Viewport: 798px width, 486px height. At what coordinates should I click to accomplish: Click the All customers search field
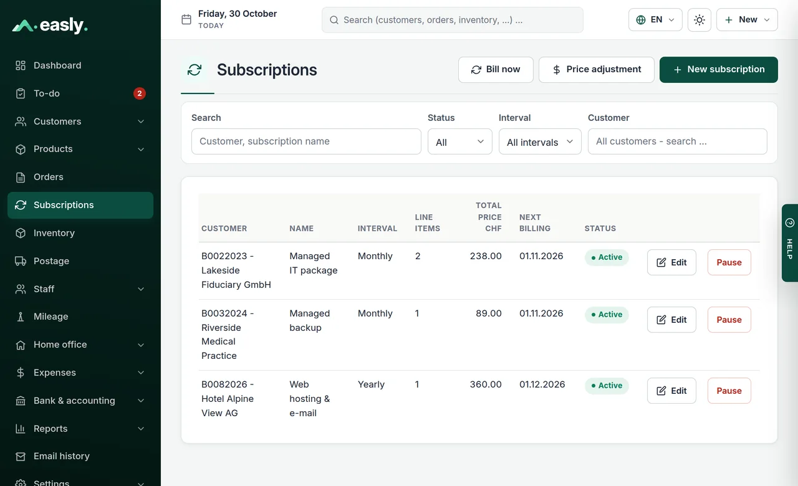tap(677, 141)
